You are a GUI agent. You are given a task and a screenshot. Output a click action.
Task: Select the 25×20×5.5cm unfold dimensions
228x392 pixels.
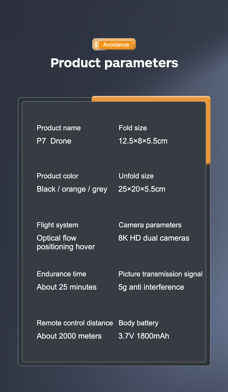point(142,189)
